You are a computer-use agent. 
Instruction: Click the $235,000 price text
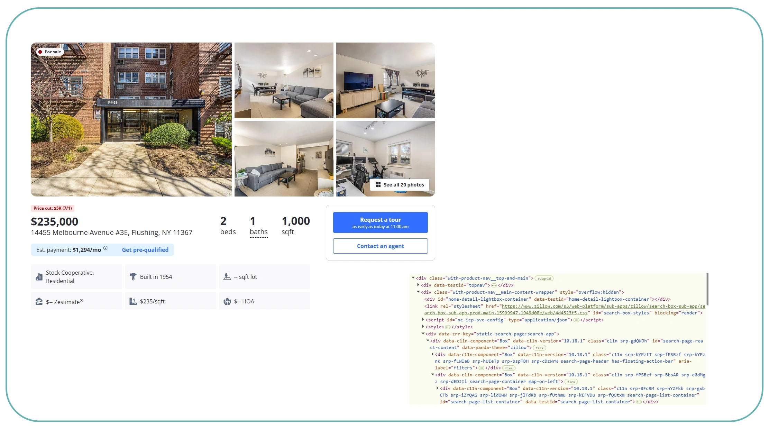54,221
